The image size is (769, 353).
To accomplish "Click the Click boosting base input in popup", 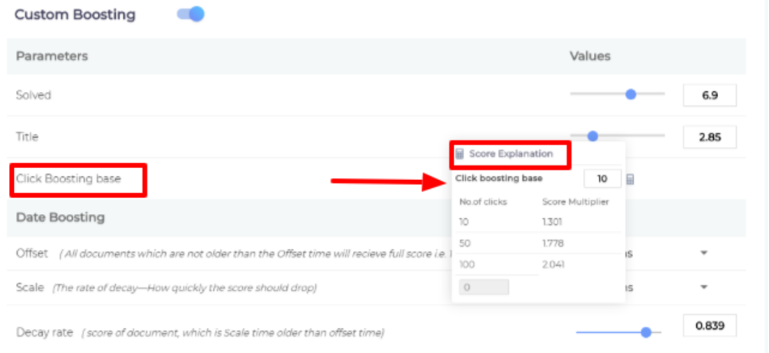I will coord(602,179).
